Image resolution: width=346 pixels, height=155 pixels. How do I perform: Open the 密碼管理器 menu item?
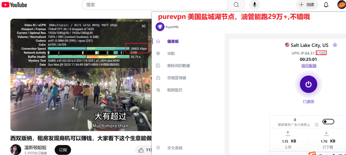(x=177, y=78)
